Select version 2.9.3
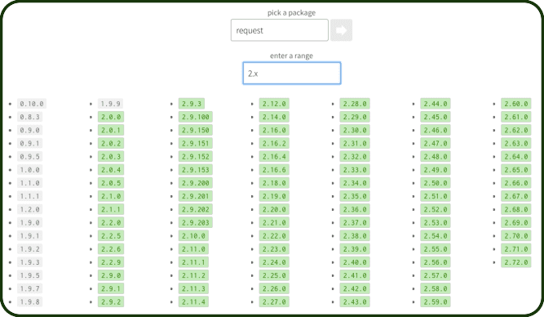Screen dimensions: 544x317 [192, 104]
